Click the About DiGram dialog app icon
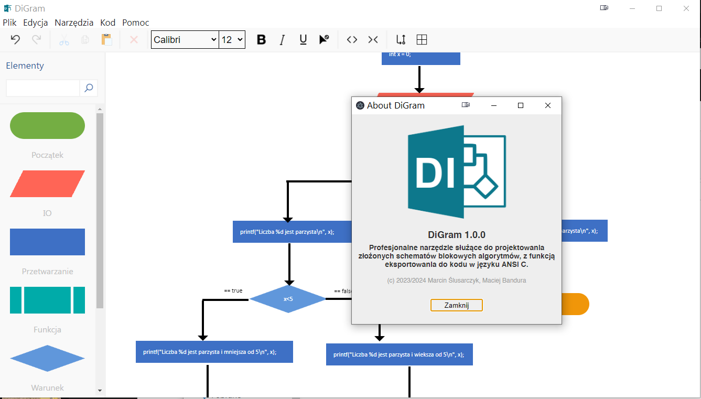Image resolution: width=701 pixels, height=399 pixels. click(x=360, y=105)
